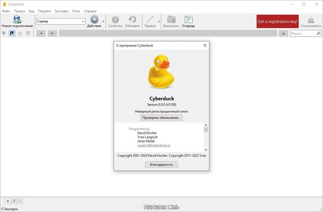Click the Cyberduck title bar app icon
This screenshot has width=323, height=212.
pos(5,4)
